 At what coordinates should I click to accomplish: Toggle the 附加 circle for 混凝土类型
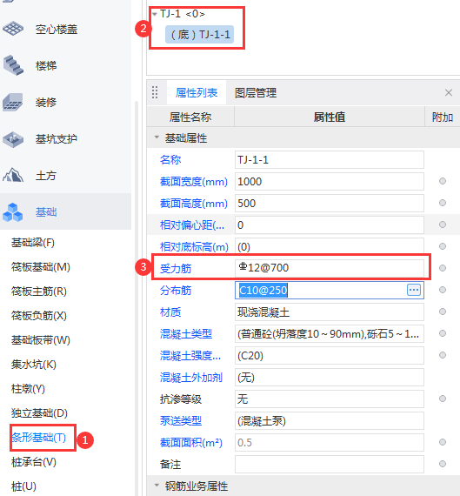443,333
